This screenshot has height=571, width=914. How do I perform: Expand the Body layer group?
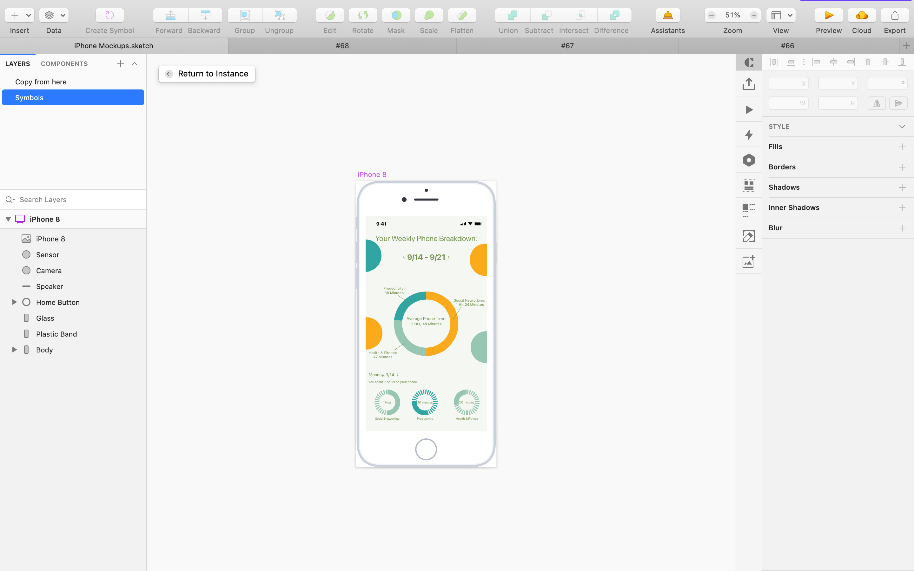coord(14,350)
